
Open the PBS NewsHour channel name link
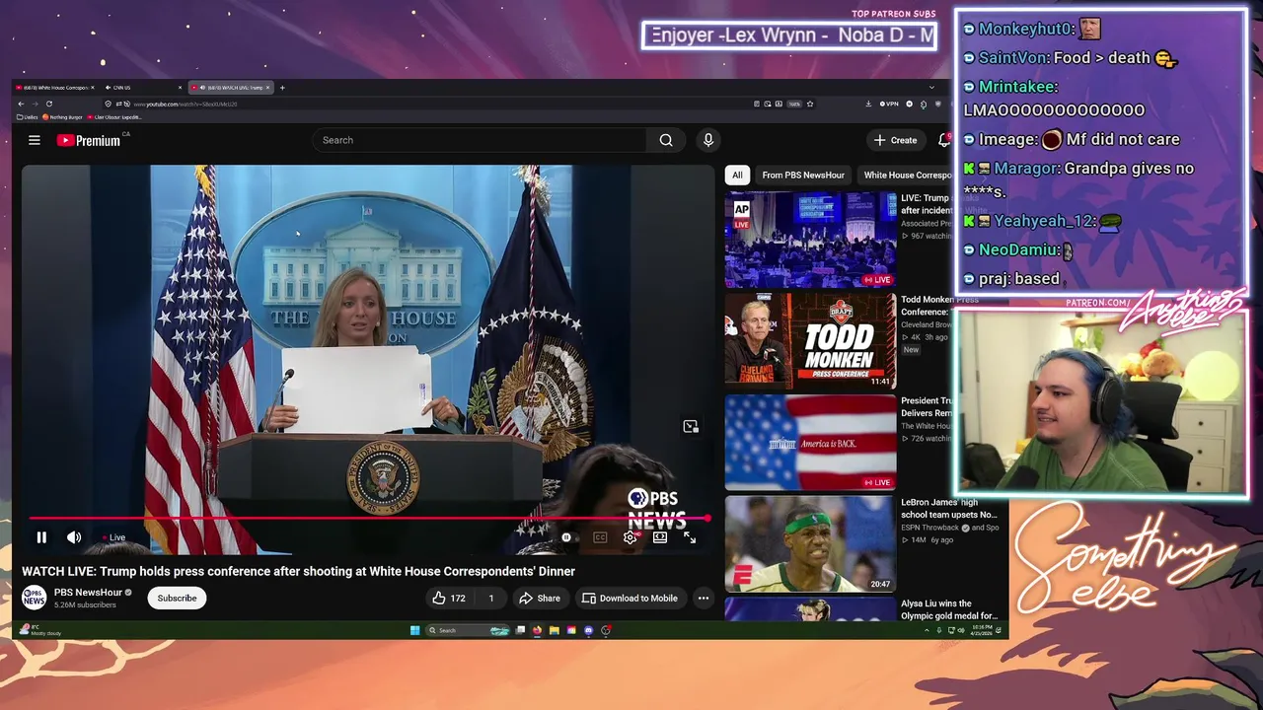click(88, 593)
